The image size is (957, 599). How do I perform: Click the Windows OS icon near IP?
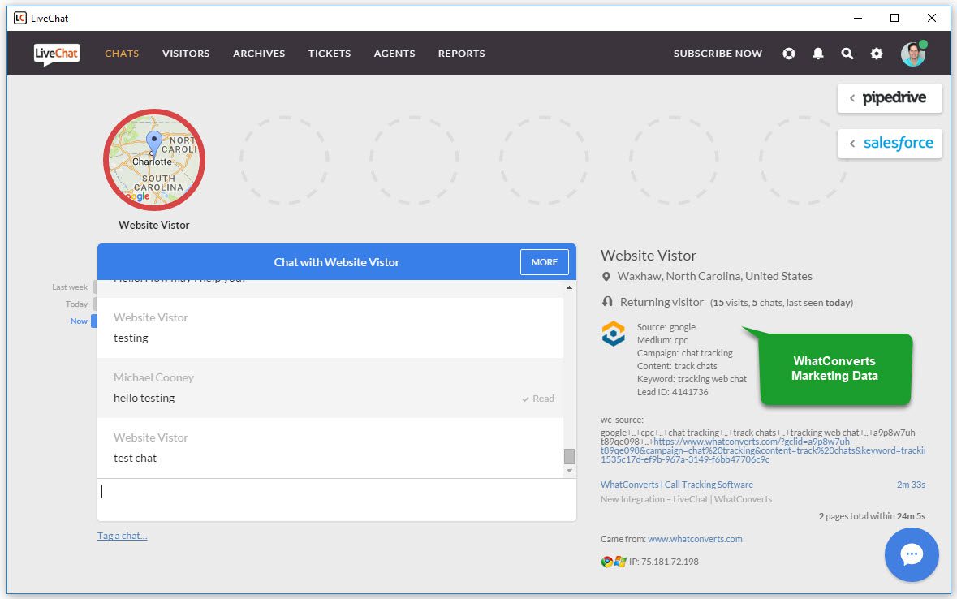pos(620,562)
